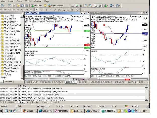Image resolution: width=157 pixels, height=118 pixels.
Task: Toggle chart shift option
Action: pos(100,6)
